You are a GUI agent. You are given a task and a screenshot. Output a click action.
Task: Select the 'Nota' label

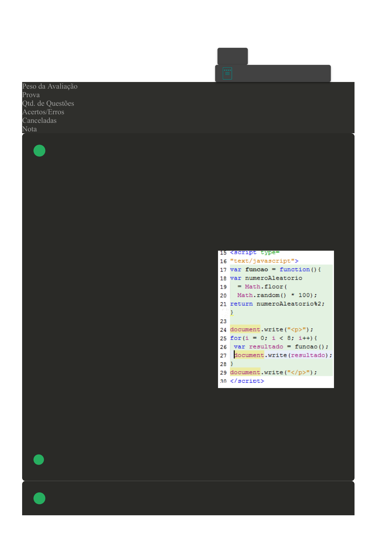point(29,129)
